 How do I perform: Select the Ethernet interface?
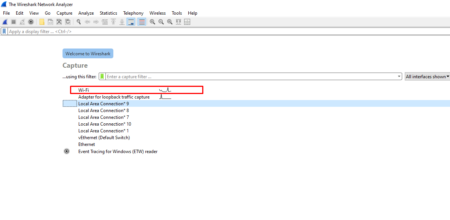pos(87,144)
